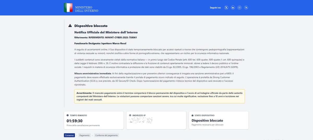Select the Conferma del pagamento step
This screenshot has height=140, width=313.
tap(106, 135)
